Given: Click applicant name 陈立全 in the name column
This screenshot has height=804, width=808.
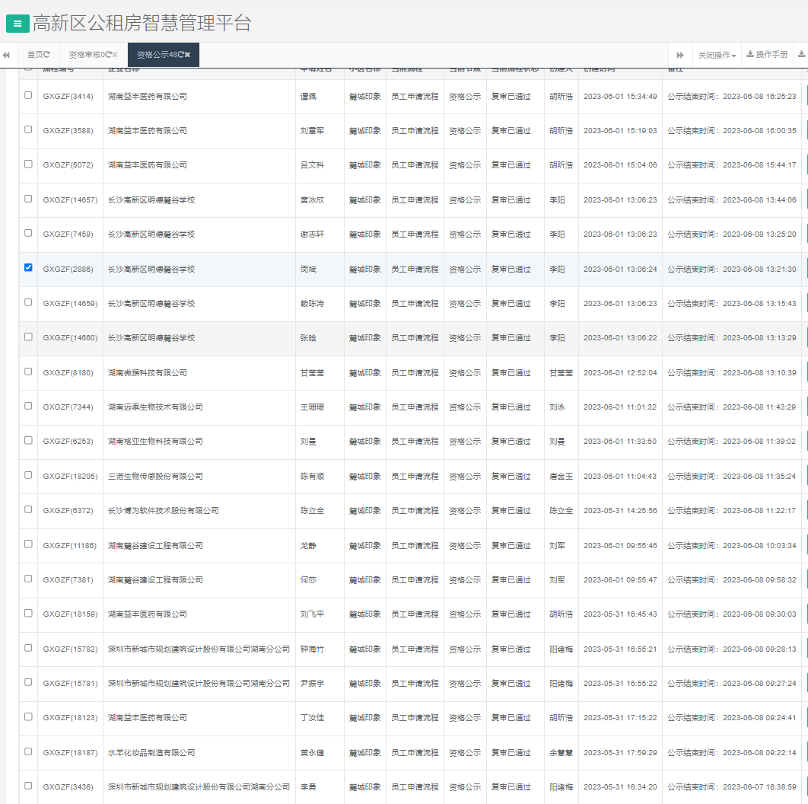Looking at the screenshot, I should point(312,511).
